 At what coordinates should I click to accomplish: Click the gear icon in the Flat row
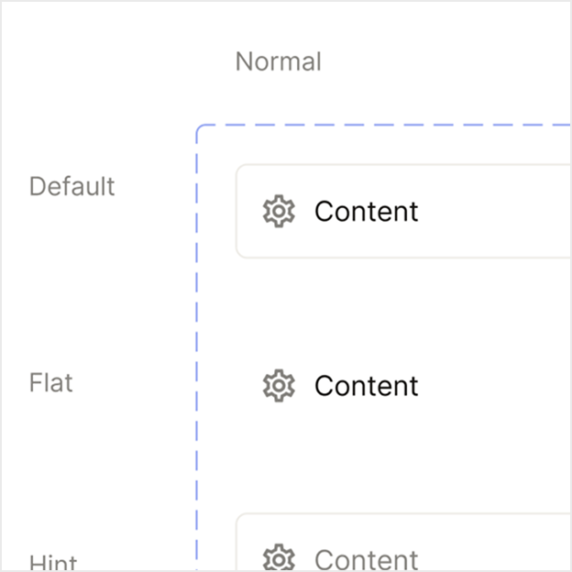click(x=278, y=386)
